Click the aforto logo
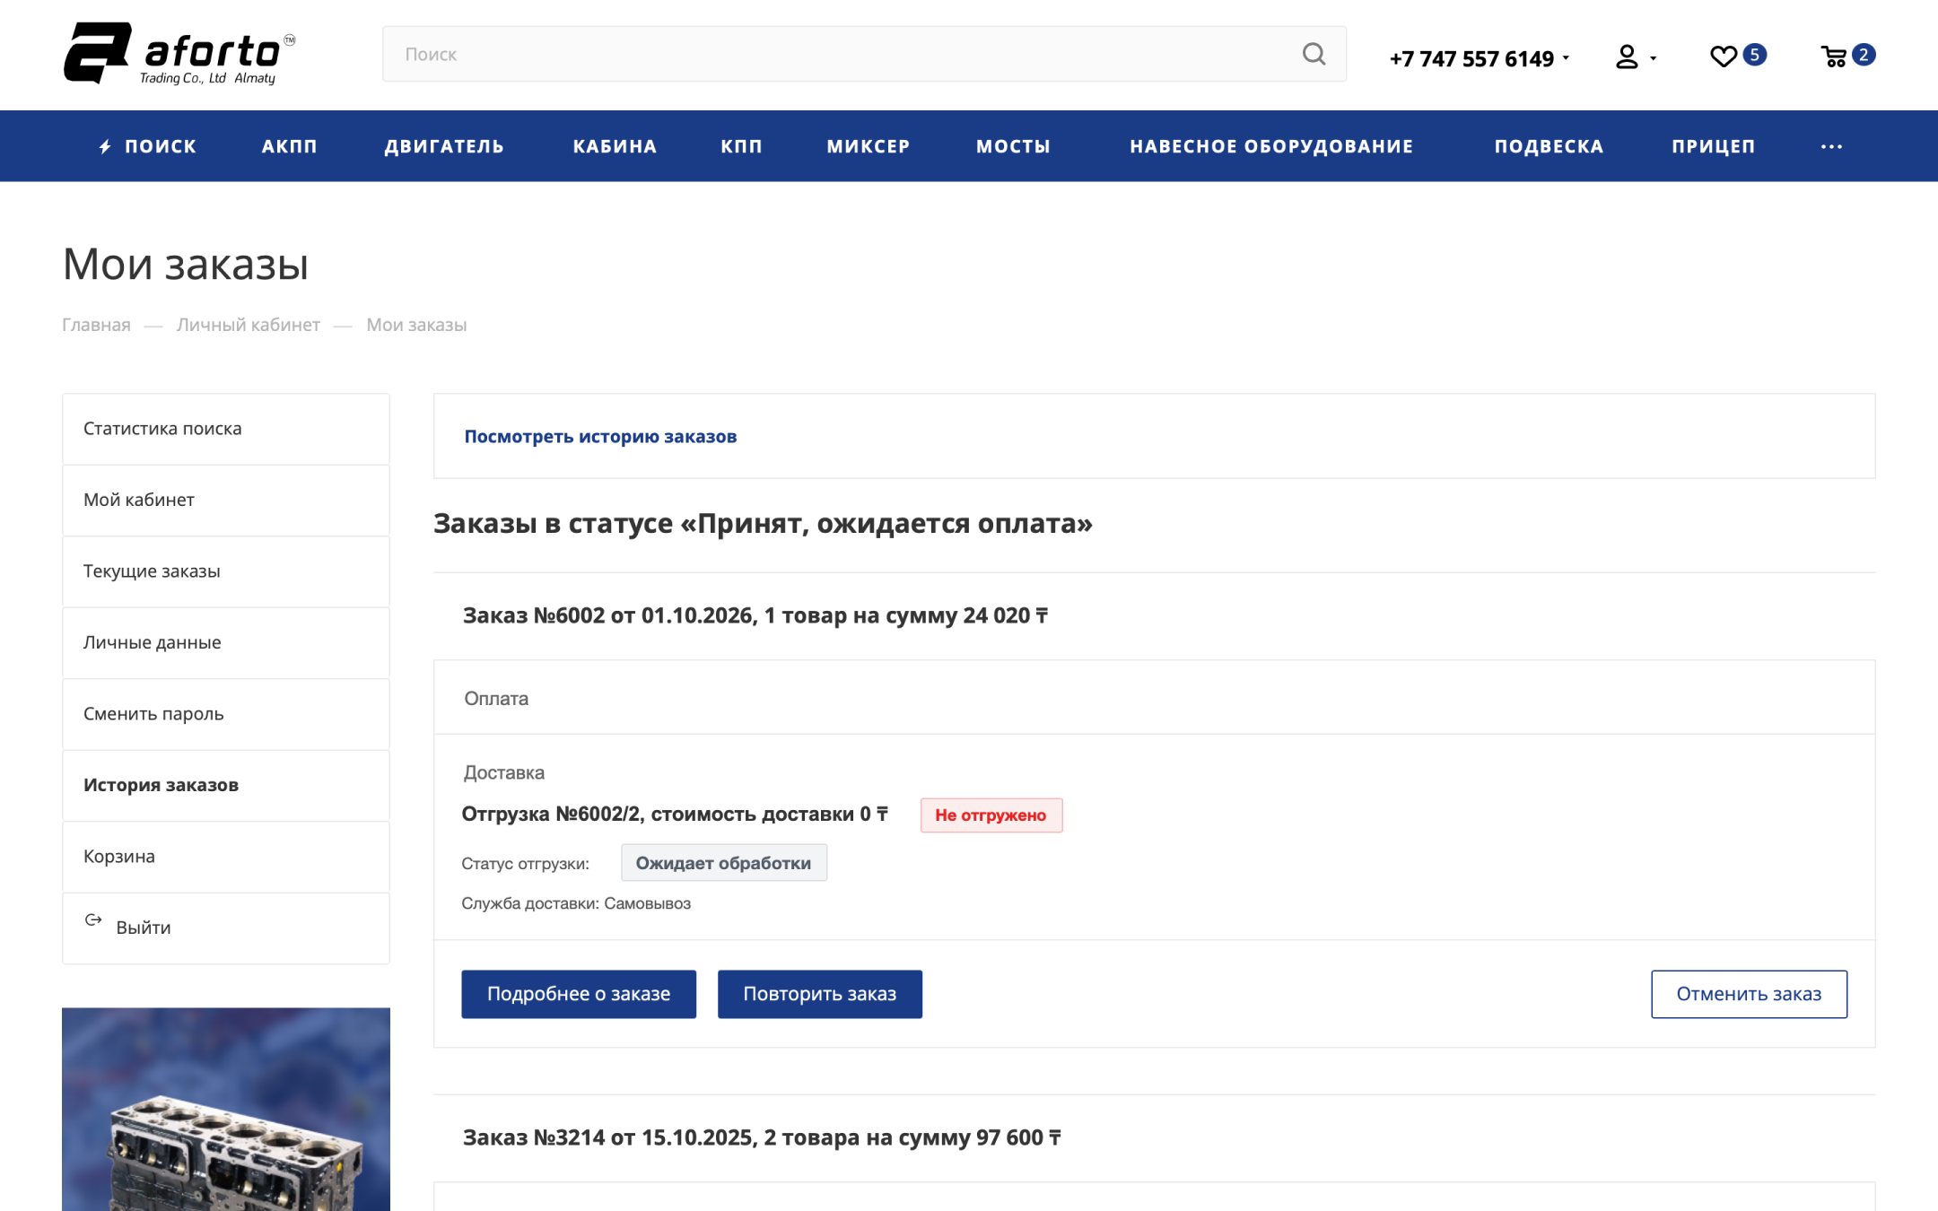Viewport: 1938px width, 1211px height. 179,54
